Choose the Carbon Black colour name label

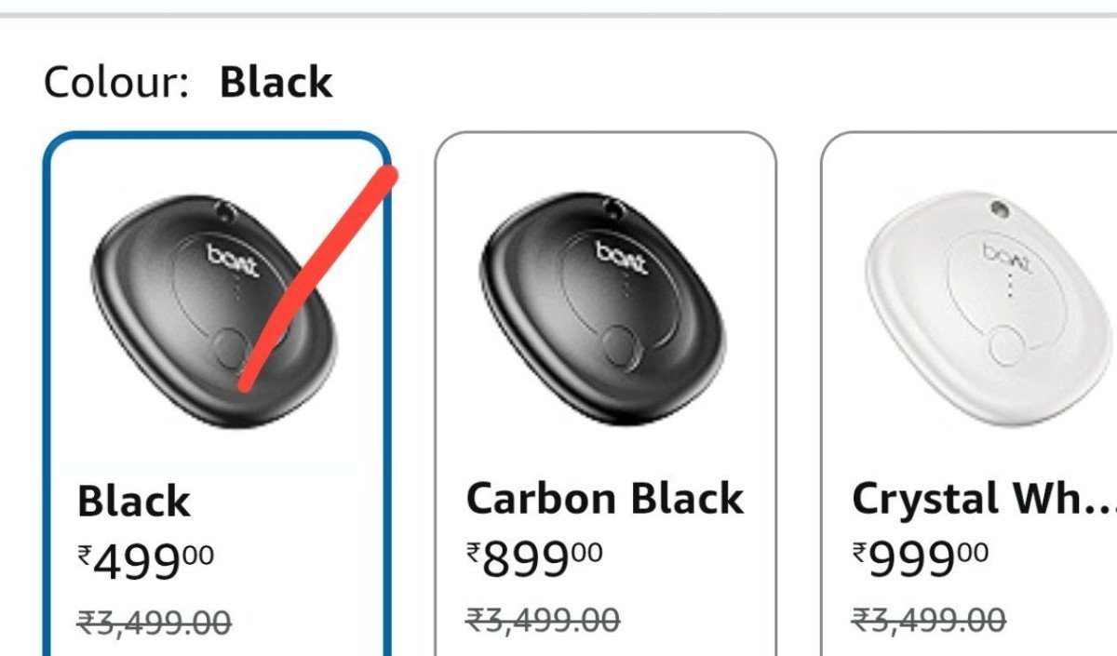pos(605,499)
